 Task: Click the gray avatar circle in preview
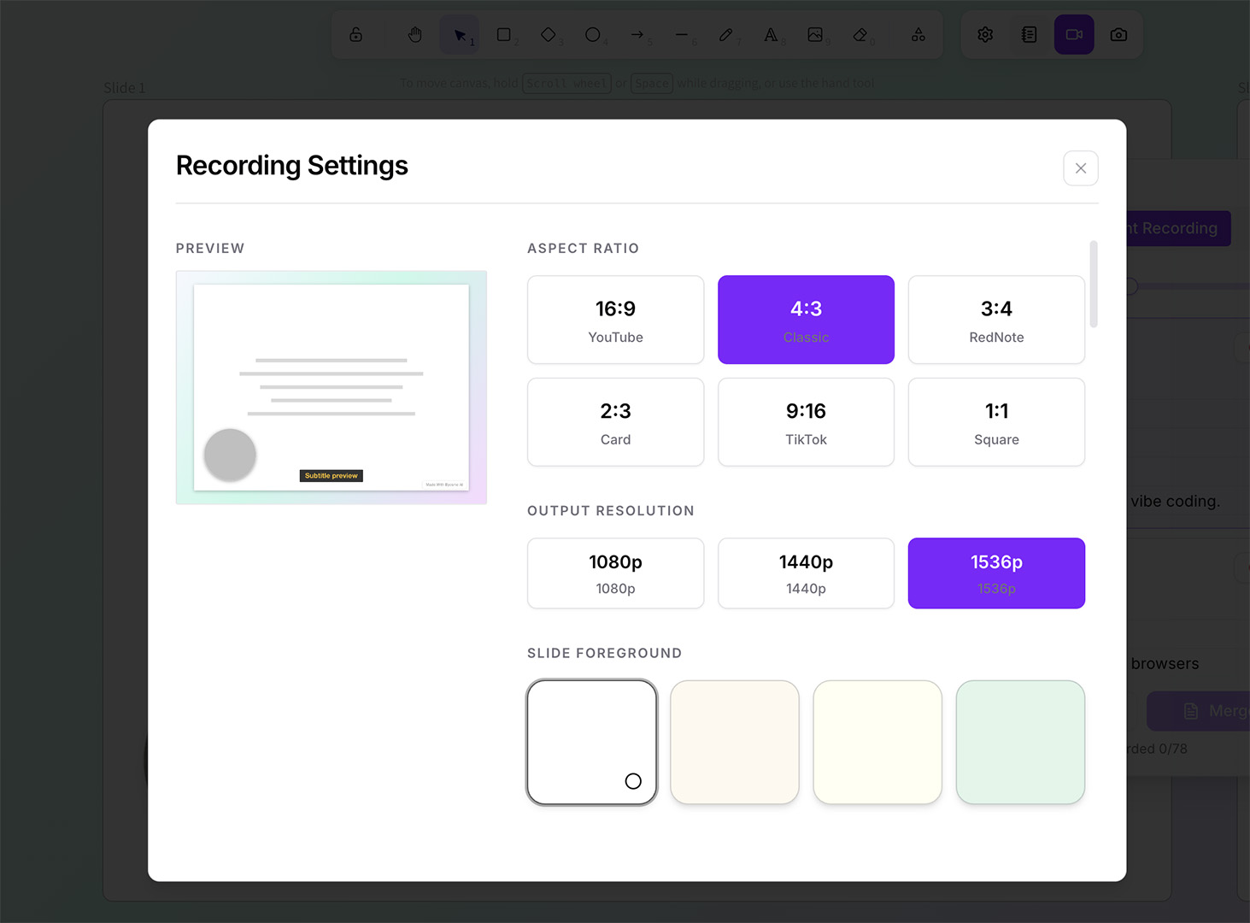pyautogui.click(x=230, y=455)
